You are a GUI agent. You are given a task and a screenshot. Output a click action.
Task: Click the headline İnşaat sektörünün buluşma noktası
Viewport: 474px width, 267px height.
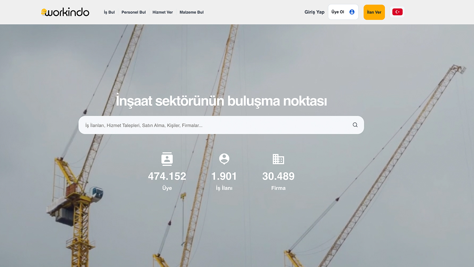[x=221, y=101]
